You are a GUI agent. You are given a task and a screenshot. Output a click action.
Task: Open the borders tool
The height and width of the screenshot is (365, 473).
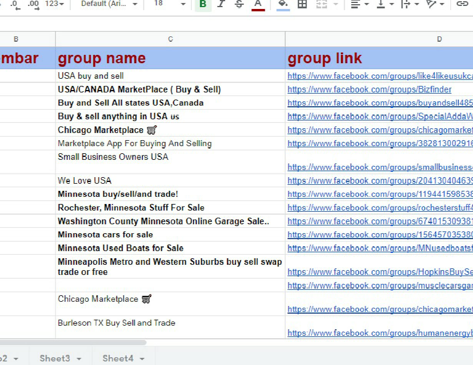pos(302,4)
